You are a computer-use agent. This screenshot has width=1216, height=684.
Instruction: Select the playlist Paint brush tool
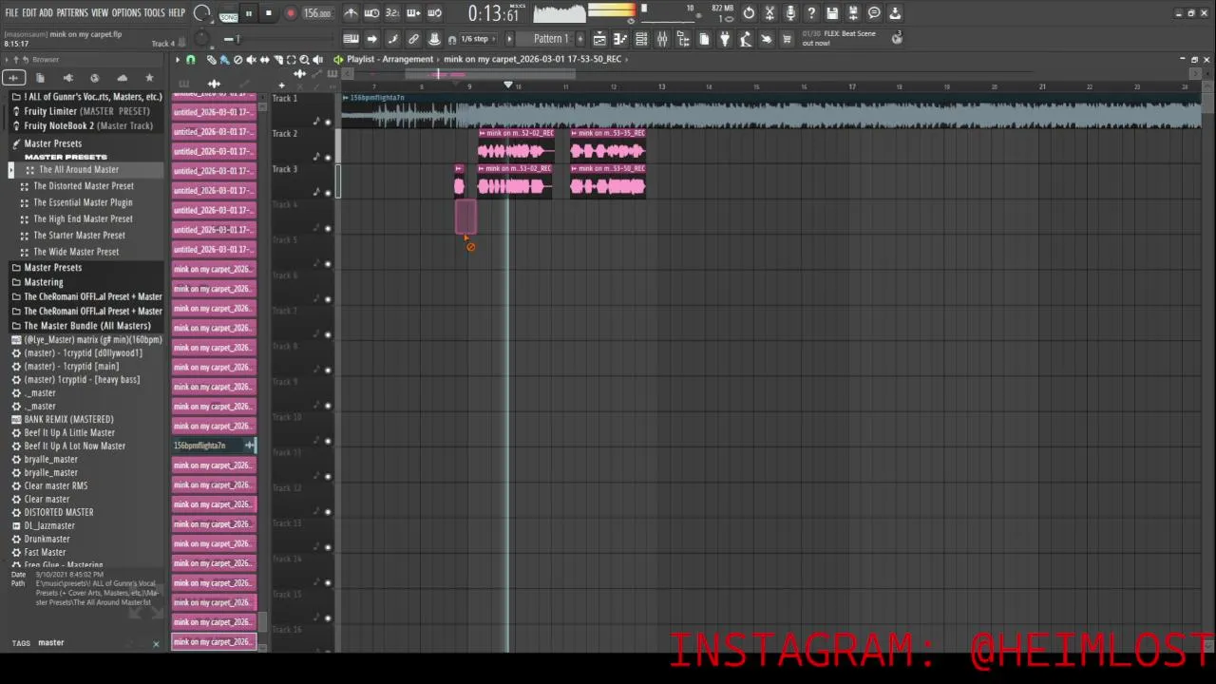click(x=224, y=60)
